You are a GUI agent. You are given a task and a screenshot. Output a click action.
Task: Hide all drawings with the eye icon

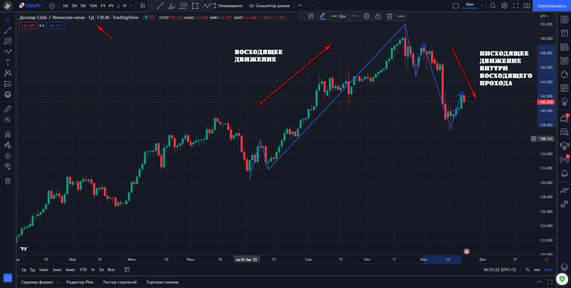[x=8, y=166]
